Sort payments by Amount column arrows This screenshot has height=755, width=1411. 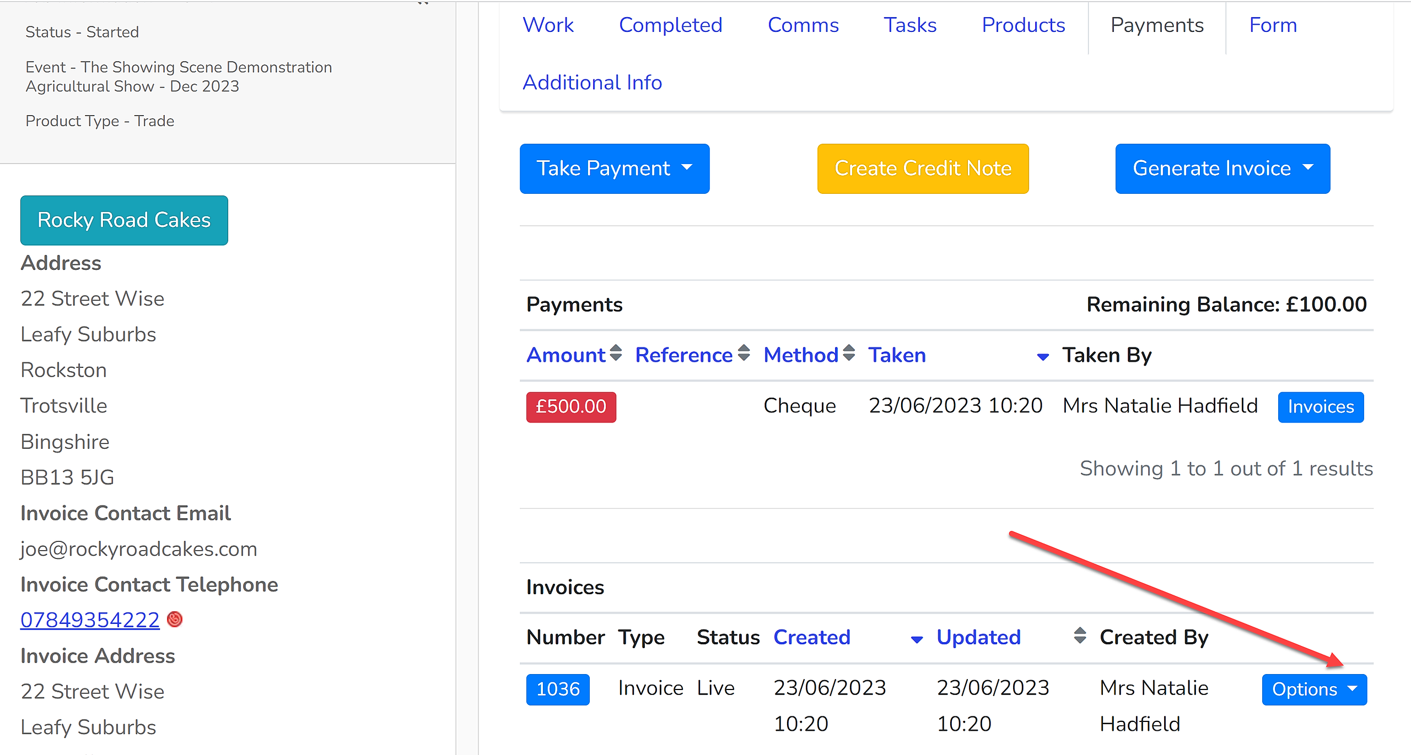tap(616, 353)
